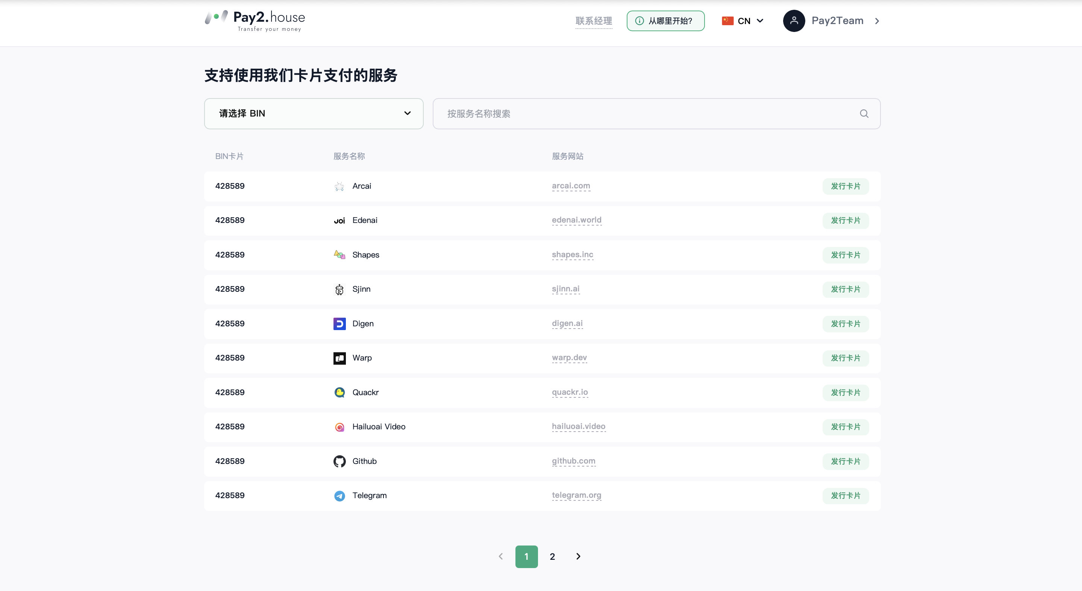Click the 联系经理 link
The height and width of the screenshot is (591, 1082).
point(594,21)
